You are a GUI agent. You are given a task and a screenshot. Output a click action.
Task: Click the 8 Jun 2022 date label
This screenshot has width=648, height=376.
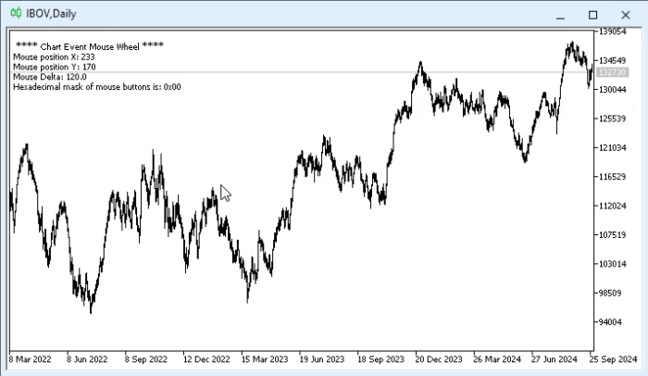coord(87,359)
